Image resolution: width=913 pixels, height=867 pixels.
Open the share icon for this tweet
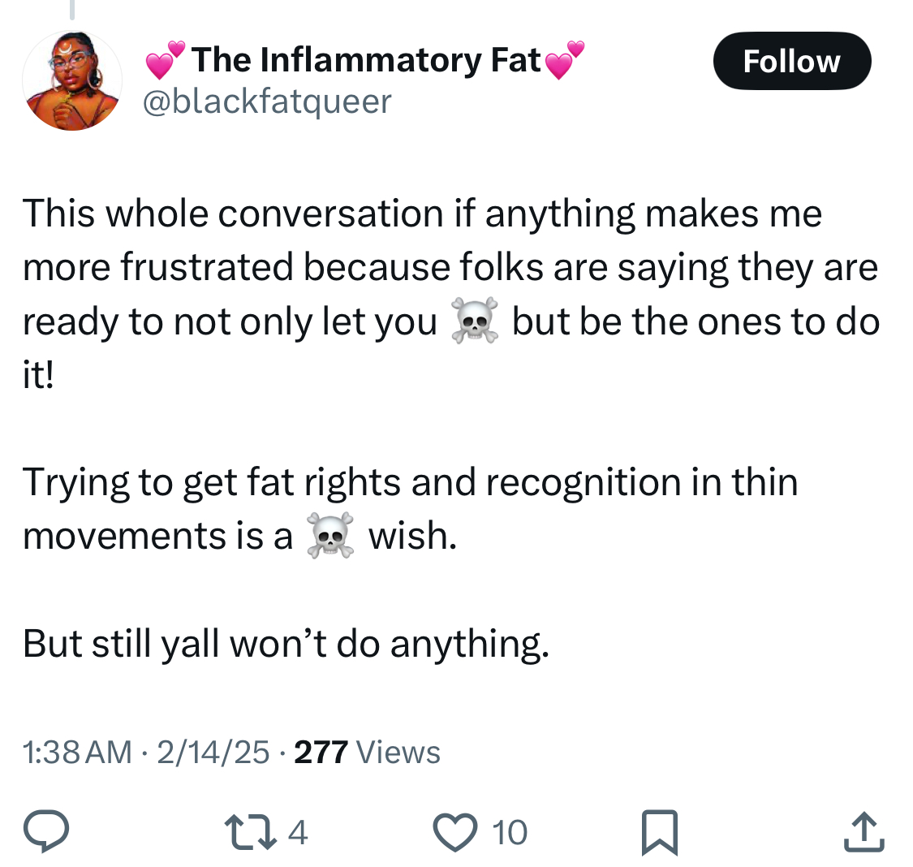(x=864, y=832)
